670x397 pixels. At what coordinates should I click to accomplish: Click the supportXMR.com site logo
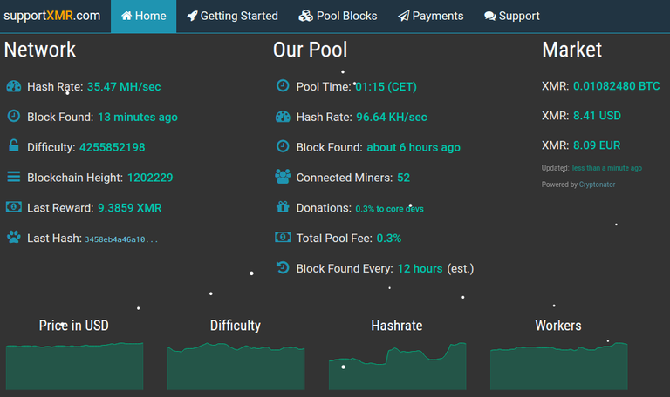click(51, 16)
